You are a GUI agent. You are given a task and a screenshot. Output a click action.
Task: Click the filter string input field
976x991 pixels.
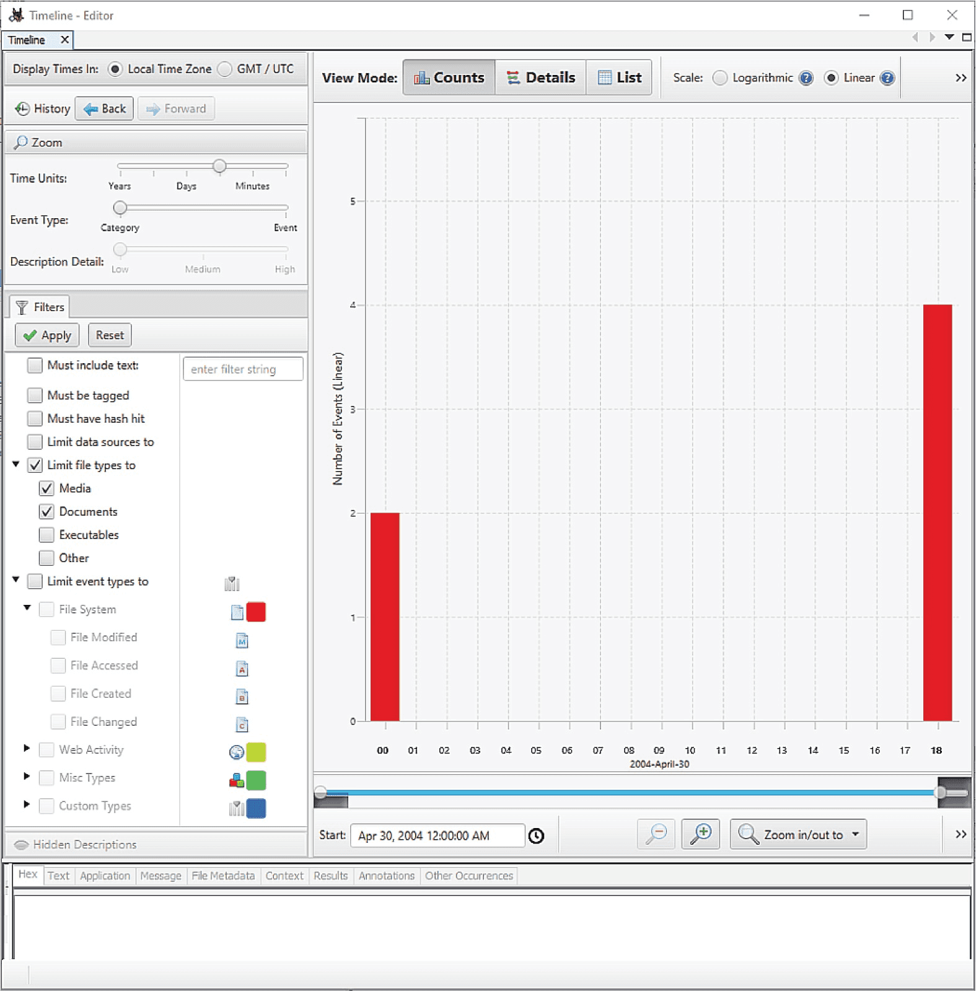tap(244, 369)
